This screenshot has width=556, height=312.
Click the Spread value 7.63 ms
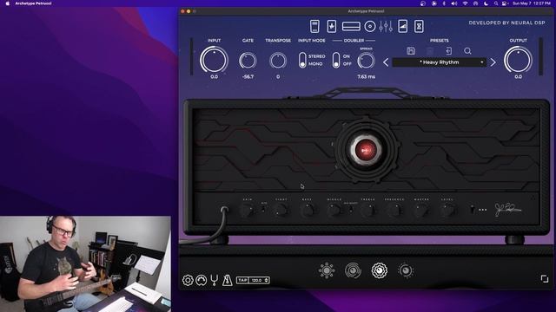[x=366, y=76]
